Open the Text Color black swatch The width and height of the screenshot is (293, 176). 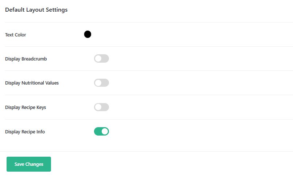pyautogui.click(x=87, y=34)
